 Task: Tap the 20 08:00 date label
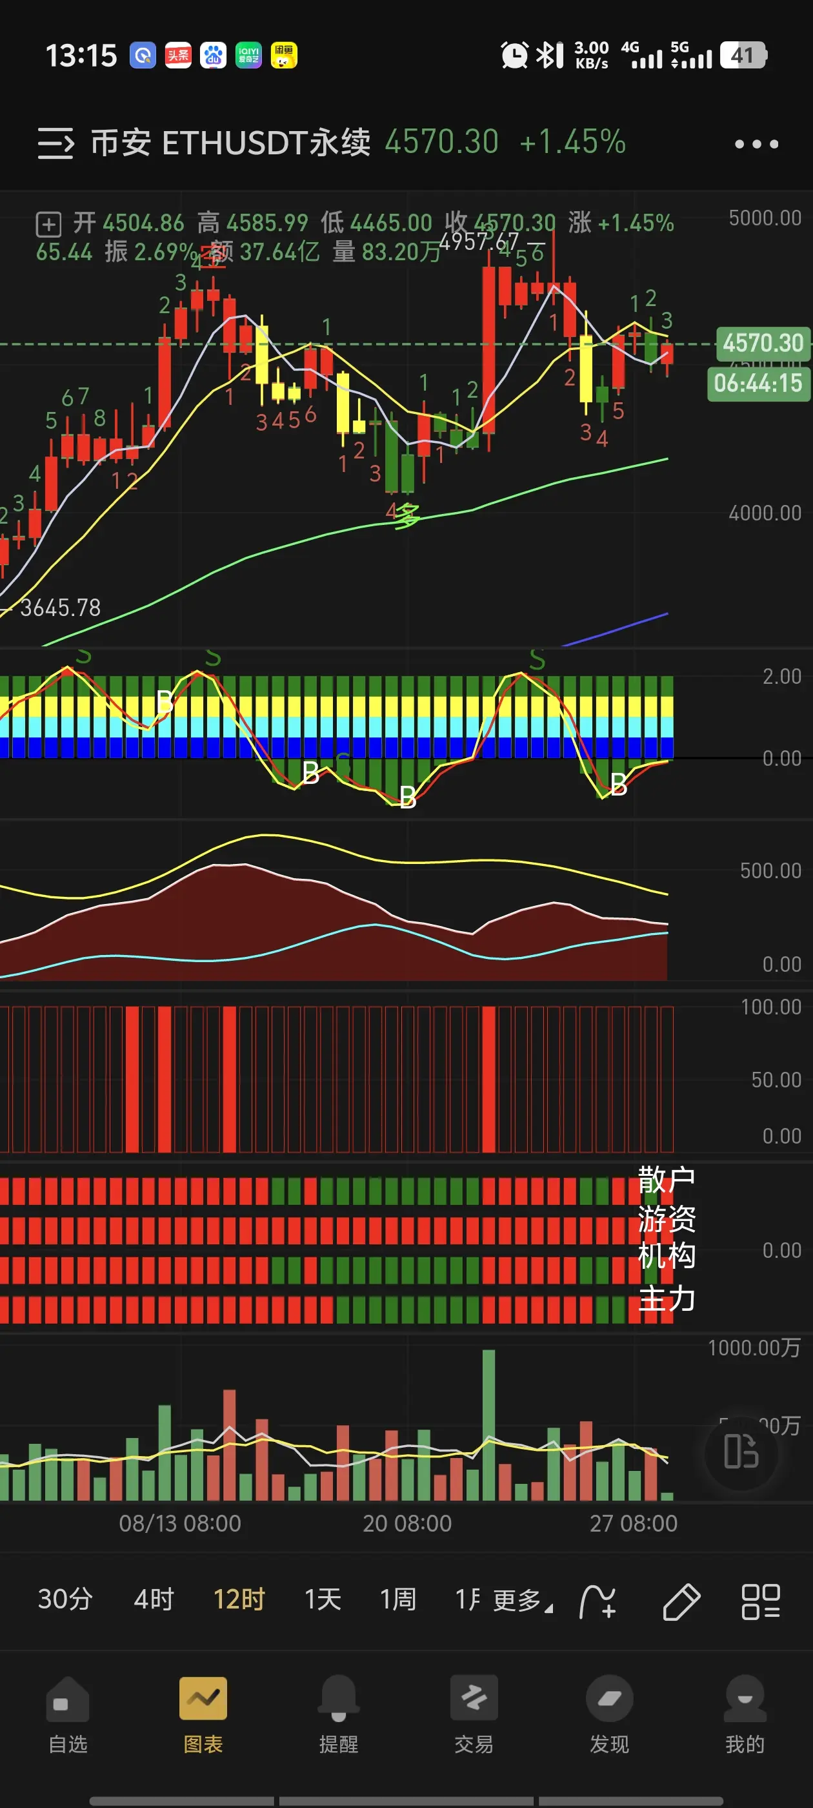(x=407, y=1523)
